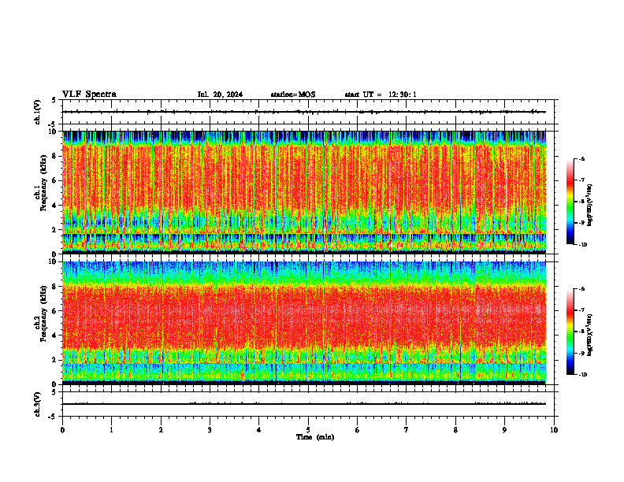Click the "-7" label on ch.2 colorbar
624x482 pixels.
coord(581,310)
